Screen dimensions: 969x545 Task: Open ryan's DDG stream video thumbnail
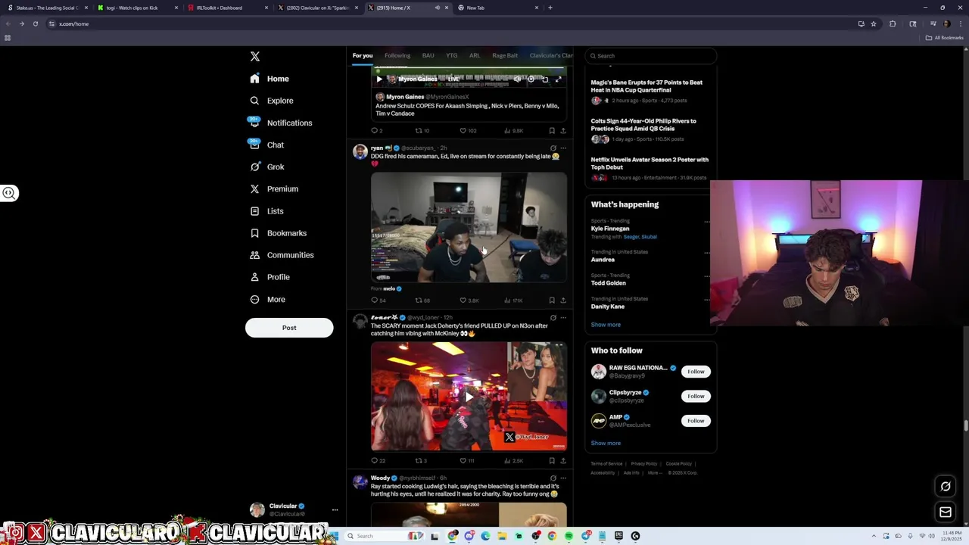469,227
